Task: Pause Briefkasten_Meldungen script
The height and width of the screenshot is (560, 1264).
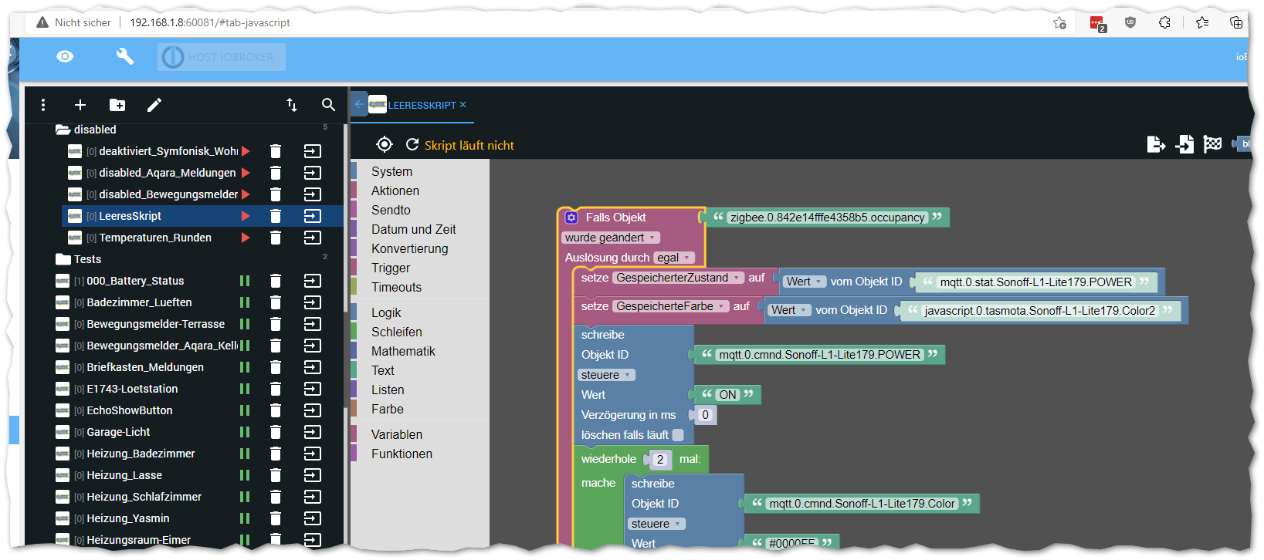Action: coord(245,367)
